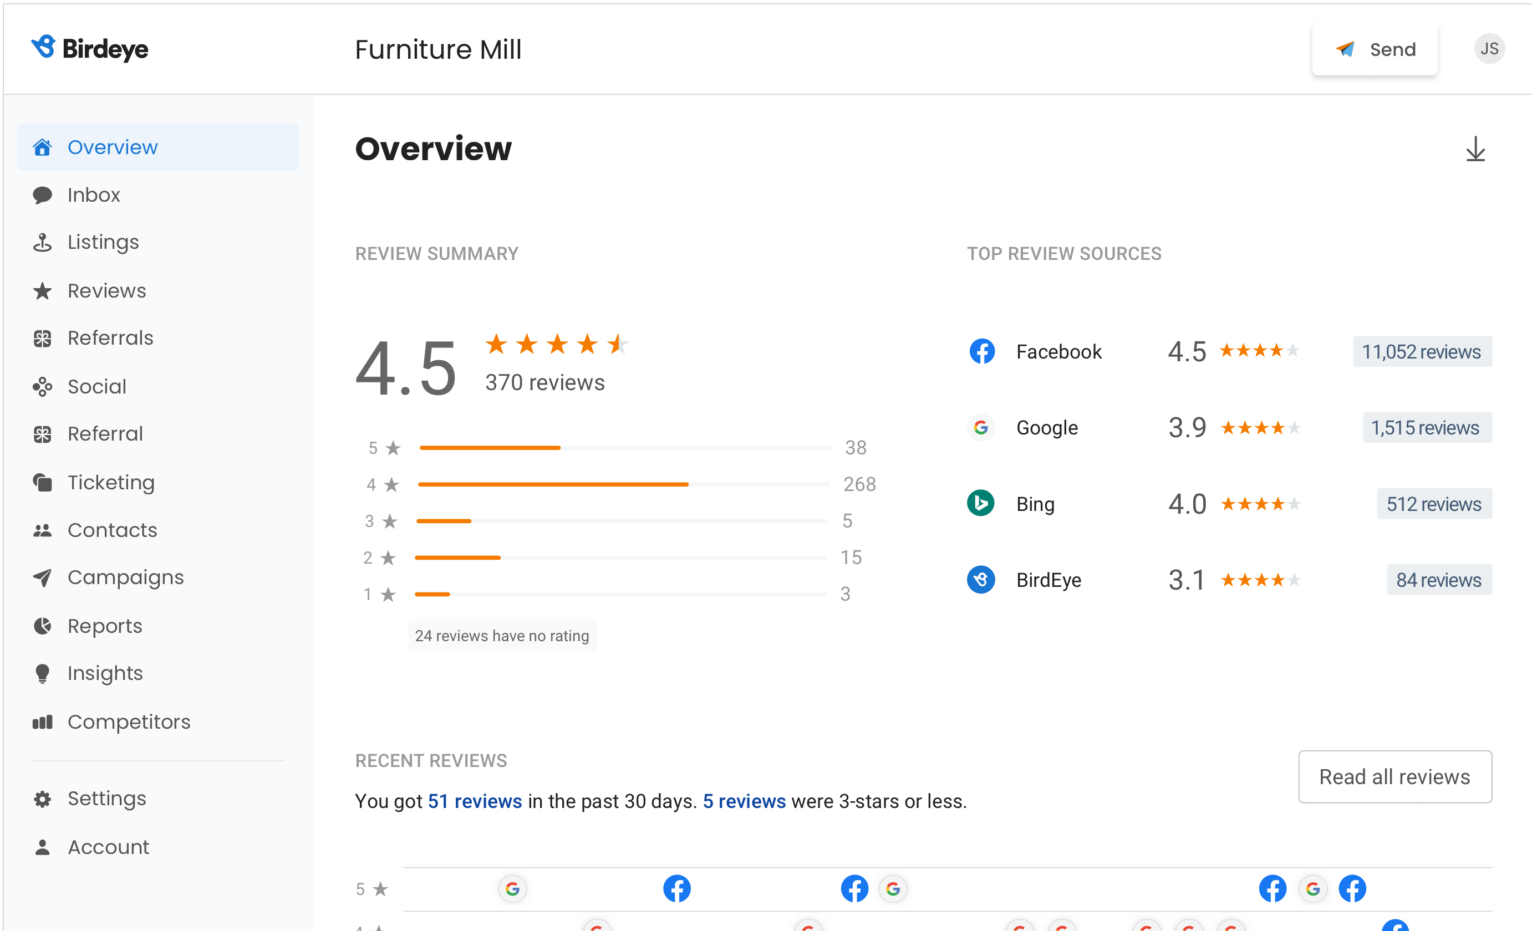Click the download overview icon
The height and width of the screenshot is (931, 1532).
[1477, 150]
